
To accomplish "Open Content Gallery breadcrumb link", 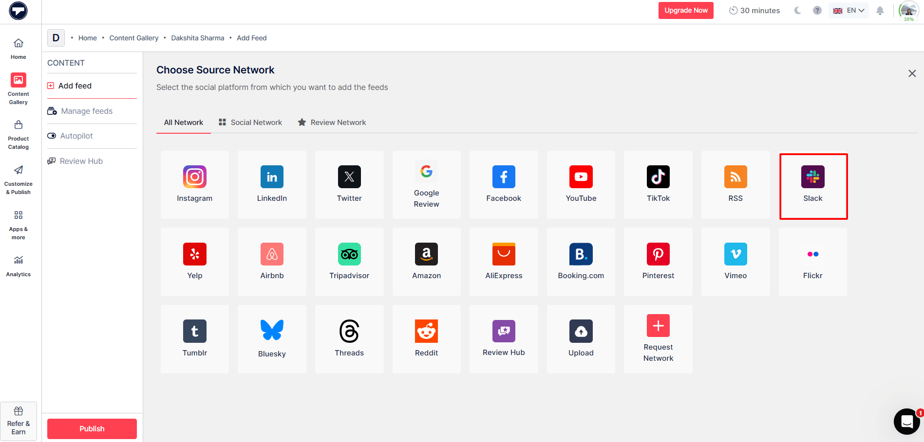I will point(134,38).
